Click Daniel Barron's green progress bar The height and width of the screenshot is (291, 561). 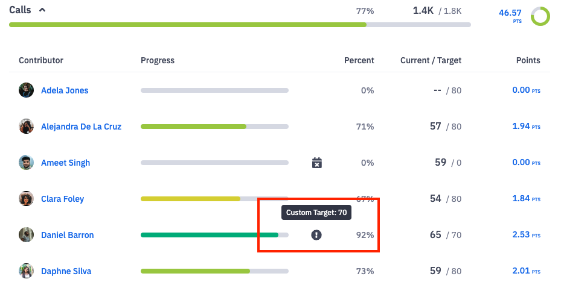tap(209, 235)
